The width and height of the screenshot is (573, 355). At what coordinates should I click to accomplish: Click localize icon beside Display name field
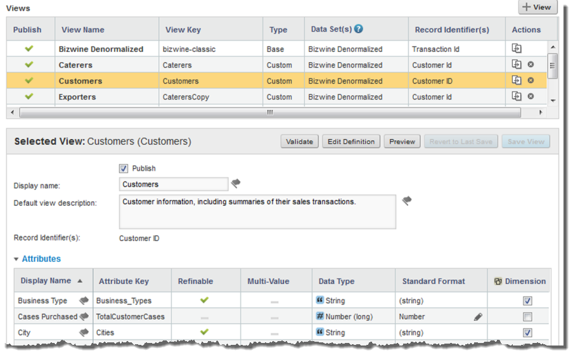coord(236,184)
